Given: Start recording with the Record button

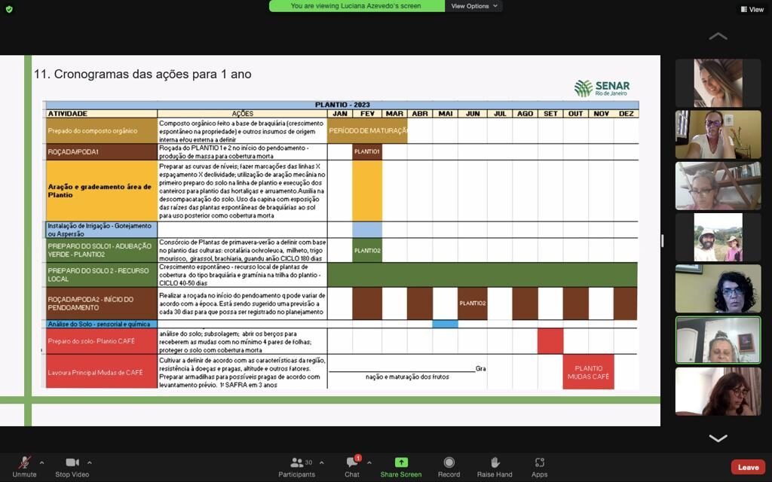Looking at the screenshot, I should coord(449,467).
